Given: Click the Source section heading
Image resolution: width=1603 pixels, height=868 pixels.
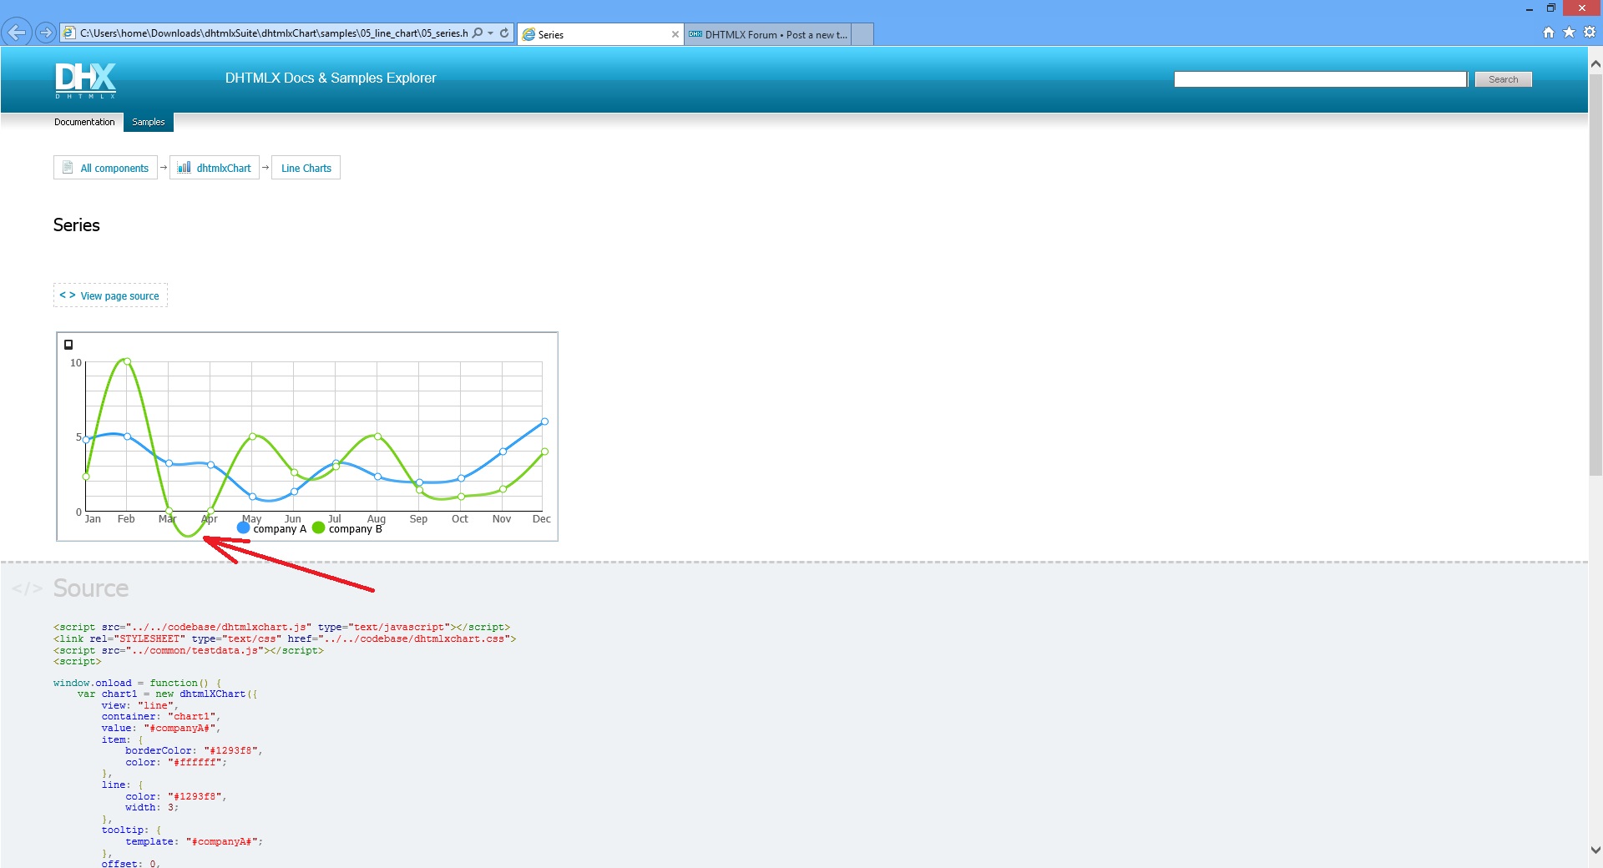Looking at the screenshot, I should tap(91, 588).
